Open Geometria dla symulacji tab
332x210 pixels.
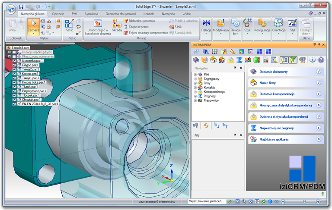click(x=121, y=14)
